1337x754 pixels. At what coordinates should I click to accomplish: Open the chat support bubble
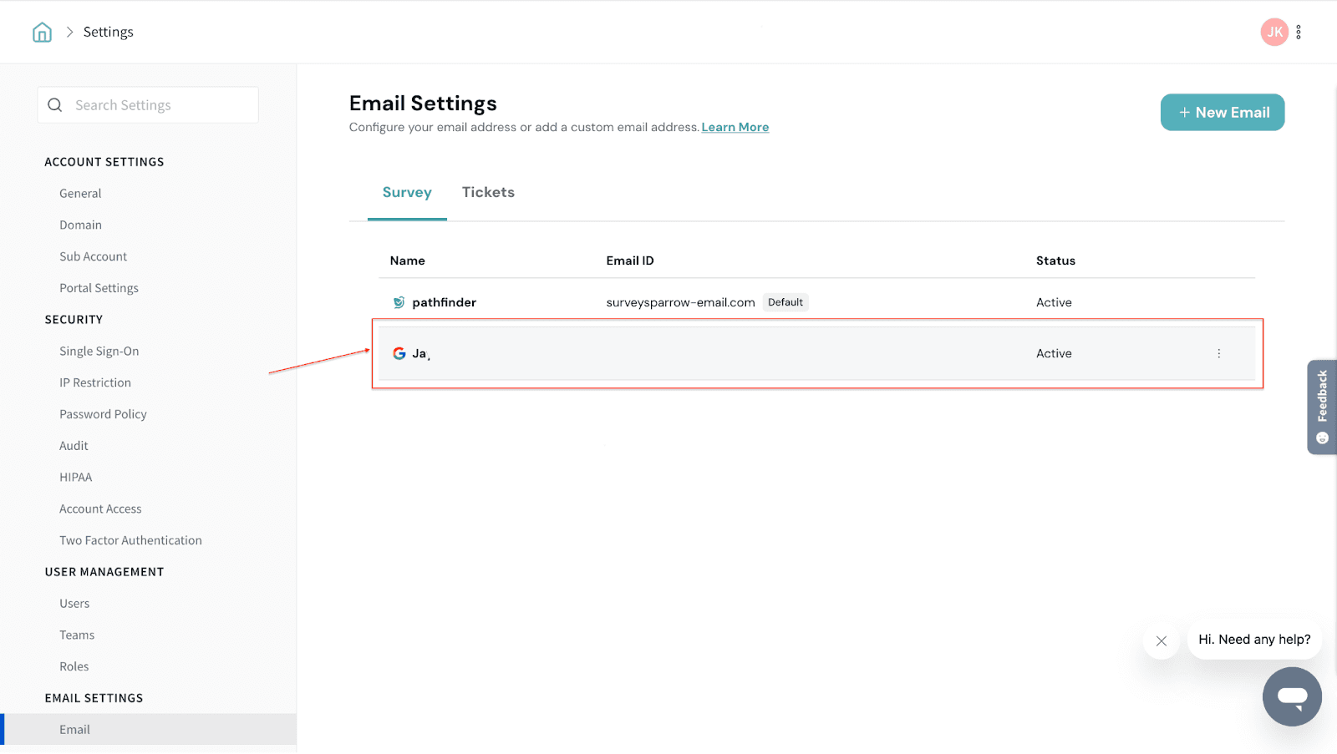pyautogui.click(x=1291, y=696)
